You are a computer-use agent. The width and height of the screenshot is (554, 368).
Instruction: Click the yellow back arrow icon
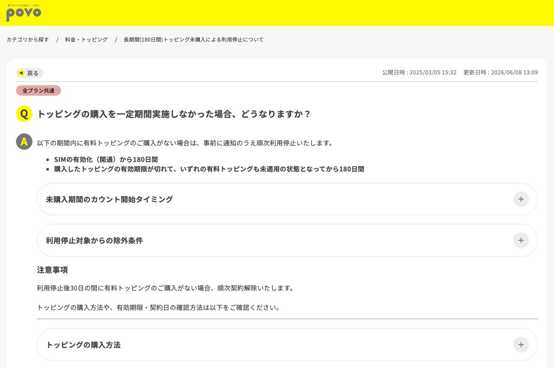coord(21,73)
